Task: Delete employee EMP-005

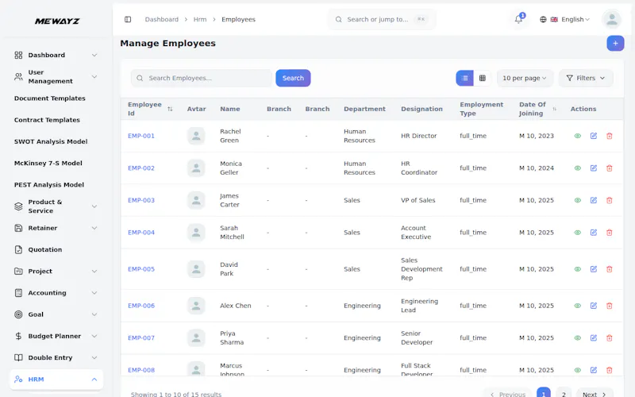Action: pyautogui.click(x=609, y=269)
